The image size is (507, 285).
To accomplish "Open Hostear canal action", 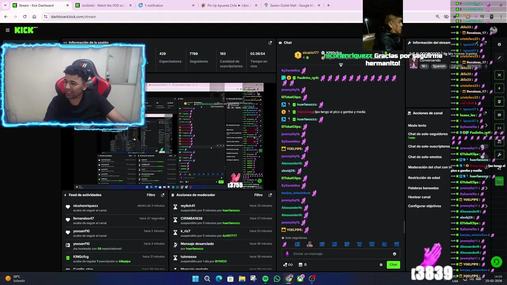I will (x=419, y=197).
